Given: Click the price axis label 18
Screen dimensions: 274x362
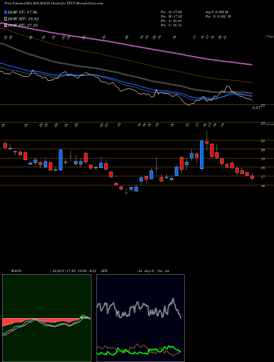Looking at the screenshot, I should 262,168.
